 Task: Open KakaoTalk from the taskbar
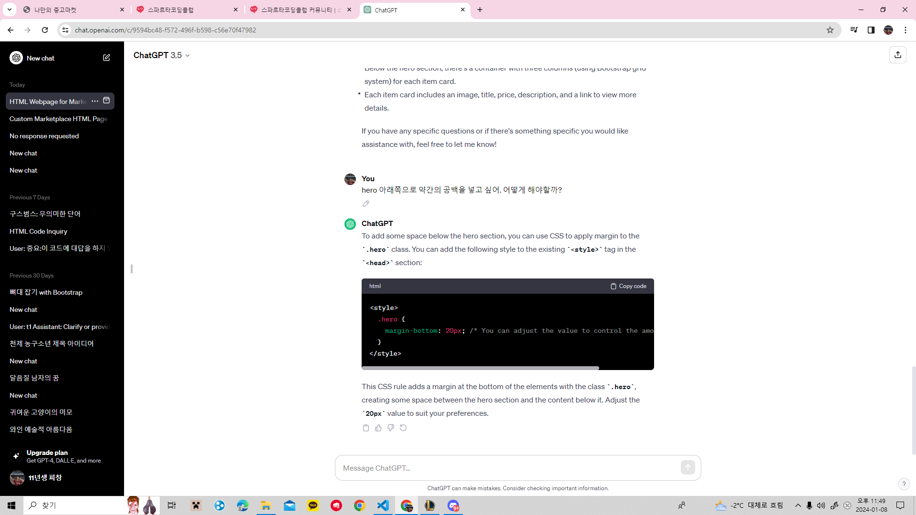coord(313,505)
